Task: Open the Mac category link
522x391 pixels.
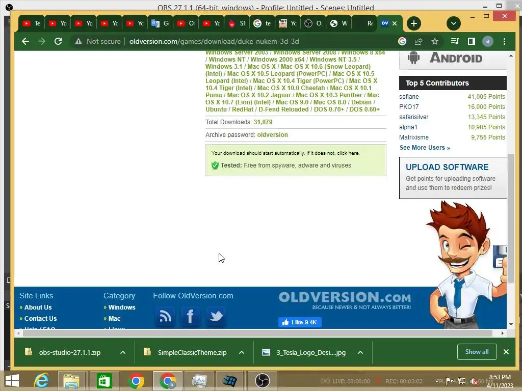Action: (114, 319)
